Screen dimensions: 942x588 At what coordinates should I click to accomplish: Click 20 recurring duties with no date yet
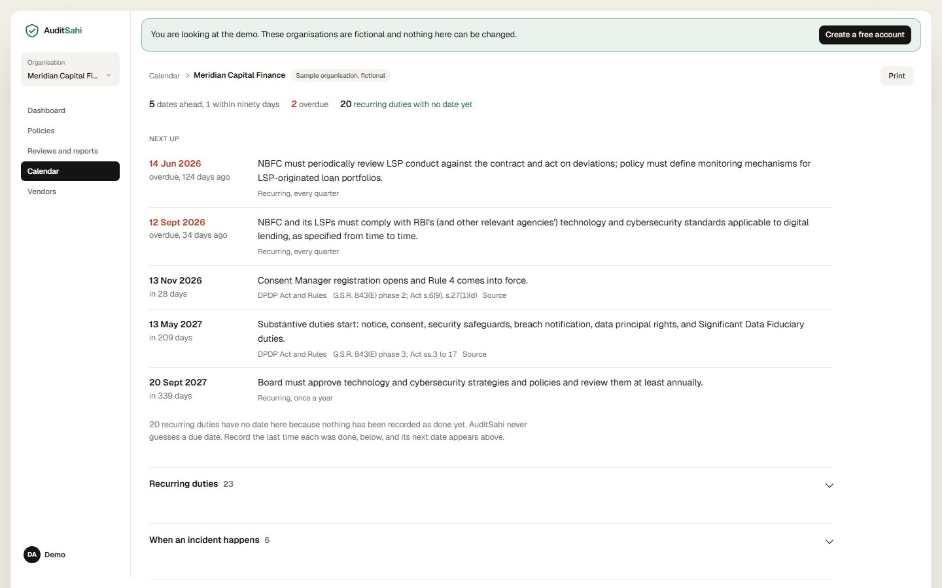[406, 104]
